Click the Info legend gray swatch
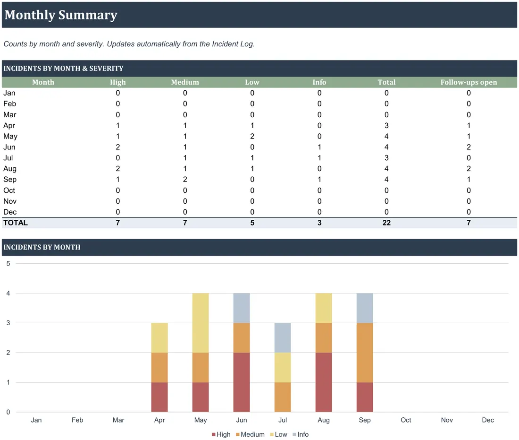The height and width of the screenshot is (440, 519). [x=294, y=434]
